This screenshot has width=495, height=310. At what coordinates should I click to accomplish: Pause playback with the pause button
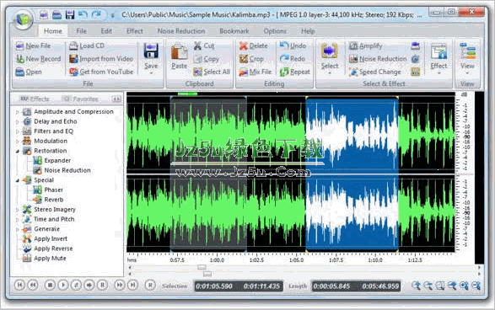(102, 285)
